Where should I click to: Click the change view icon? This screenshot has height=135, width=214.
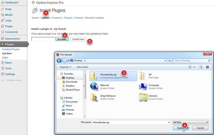[x=190, y=67]
